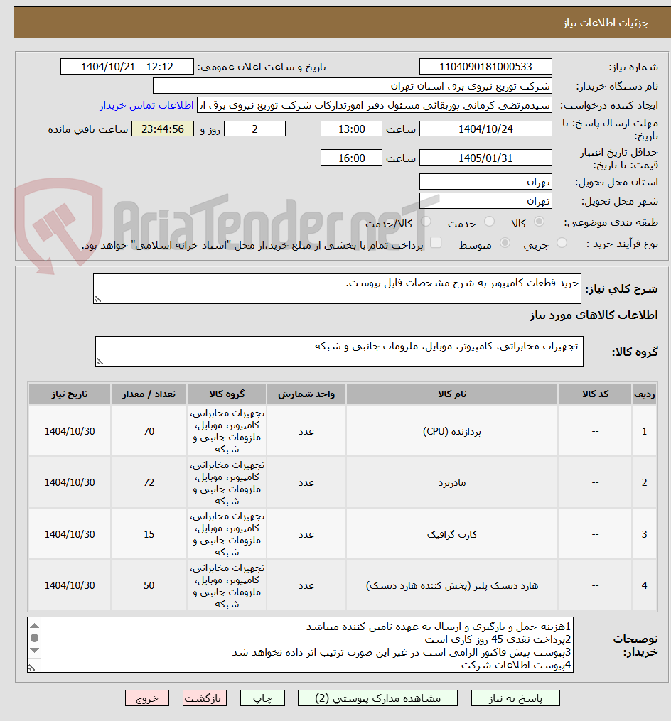Click the چاپ print button
The height and width of the screenshot is (721, 671).
(x=262, y=698)
